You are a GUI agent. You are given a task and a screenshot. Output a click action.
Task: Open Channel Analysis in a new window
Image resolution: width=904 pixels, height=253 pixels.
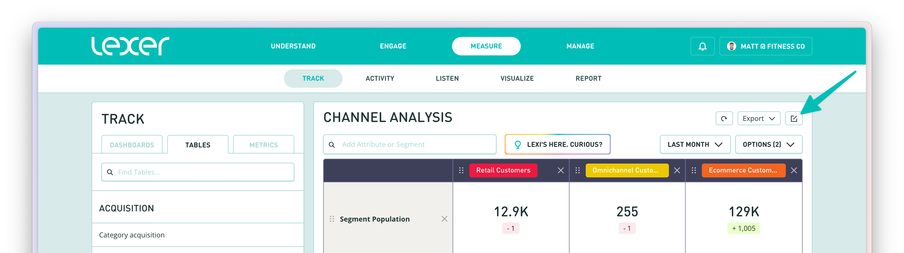(794, 119)
